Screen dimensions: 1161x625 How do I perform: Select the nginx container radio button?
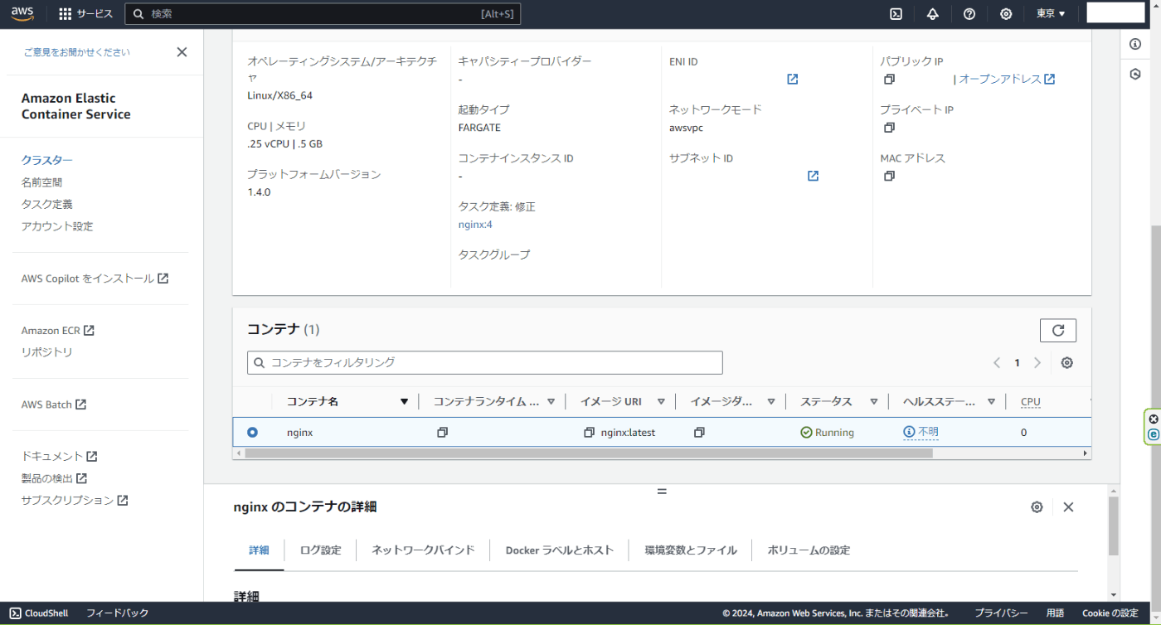pyautogui.click(x=252, y=432)
